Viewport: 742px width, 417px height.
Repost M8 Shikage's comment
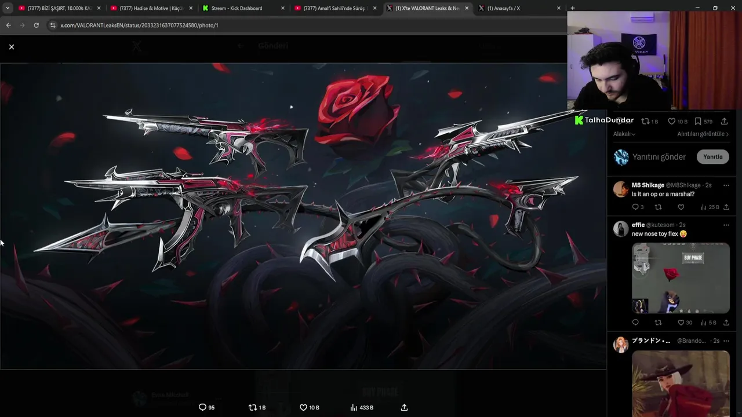point(658,207)
